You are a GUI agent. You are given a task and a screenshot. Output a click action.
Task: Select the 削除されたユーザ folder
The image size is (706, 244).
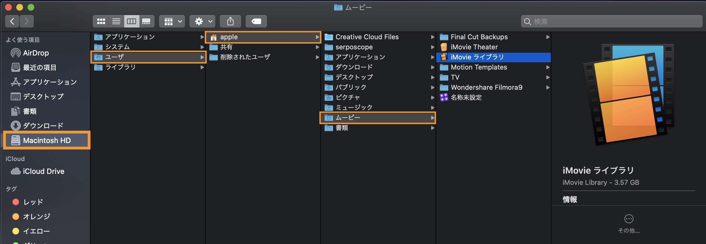pyautogui.click(x=263, y=57)
